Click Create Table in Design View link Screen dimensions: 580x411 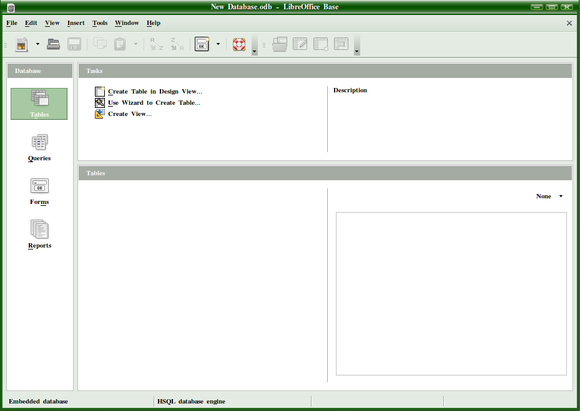[155, 92]
